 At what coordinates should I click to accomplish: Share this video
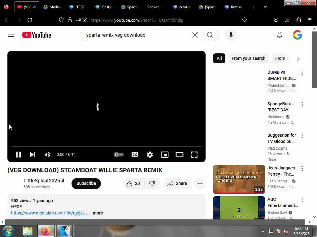click(x=177, y=183)
